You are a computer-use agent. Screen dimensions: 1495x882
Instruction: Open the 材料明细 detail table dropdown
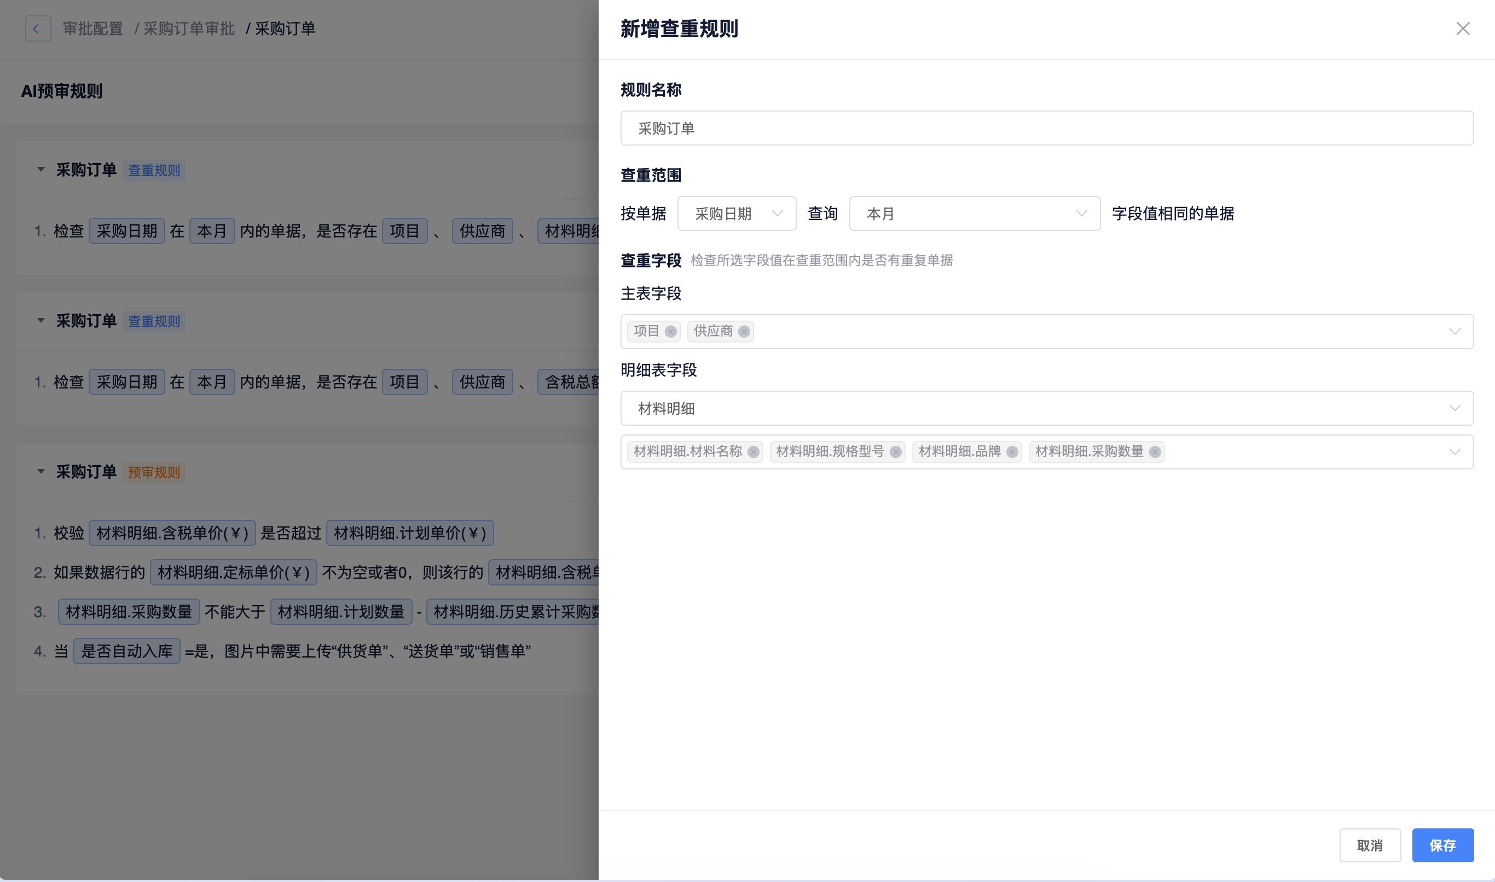point(1046,408)
